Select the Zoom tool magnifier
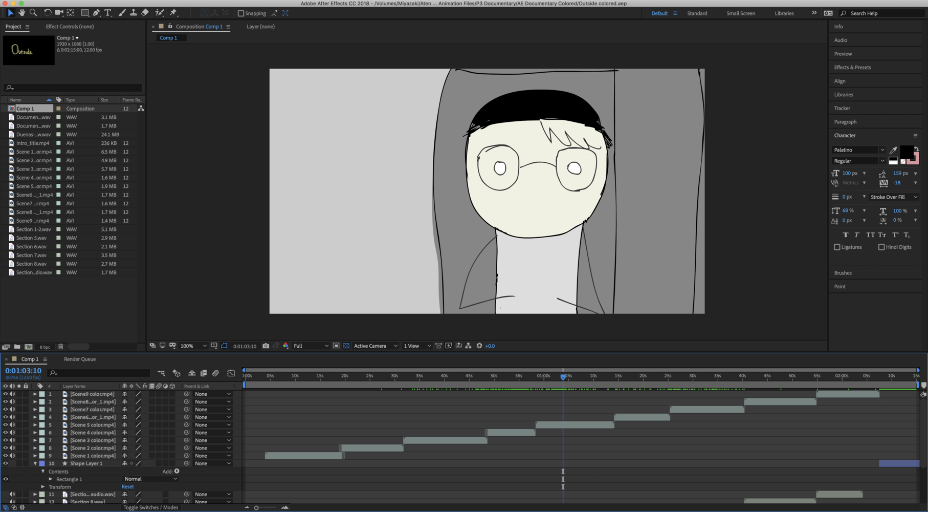This screenshot has height=512, width=928. (x=33, y=13)
